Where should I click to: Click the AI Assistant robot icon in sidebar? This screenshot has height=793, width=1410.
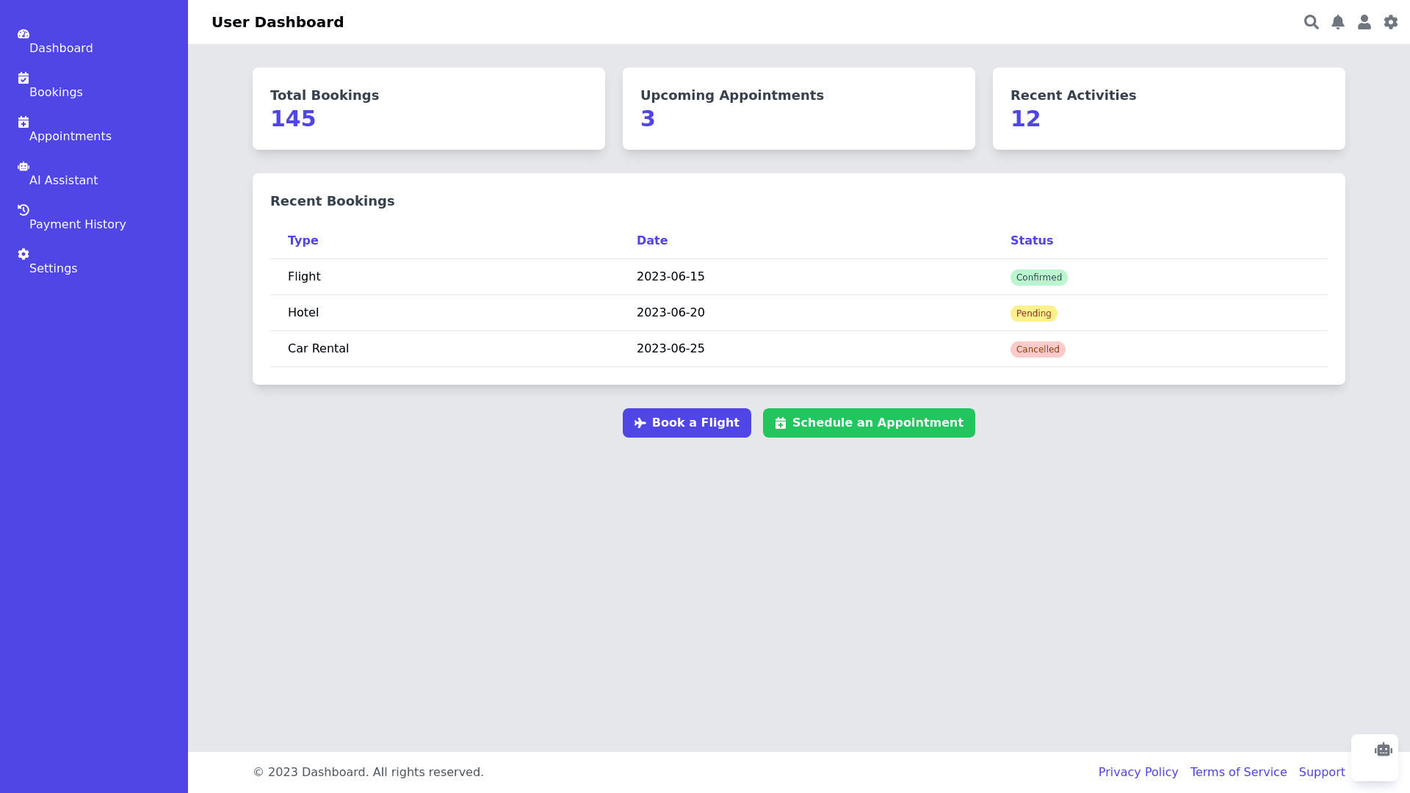click(23, 167)
